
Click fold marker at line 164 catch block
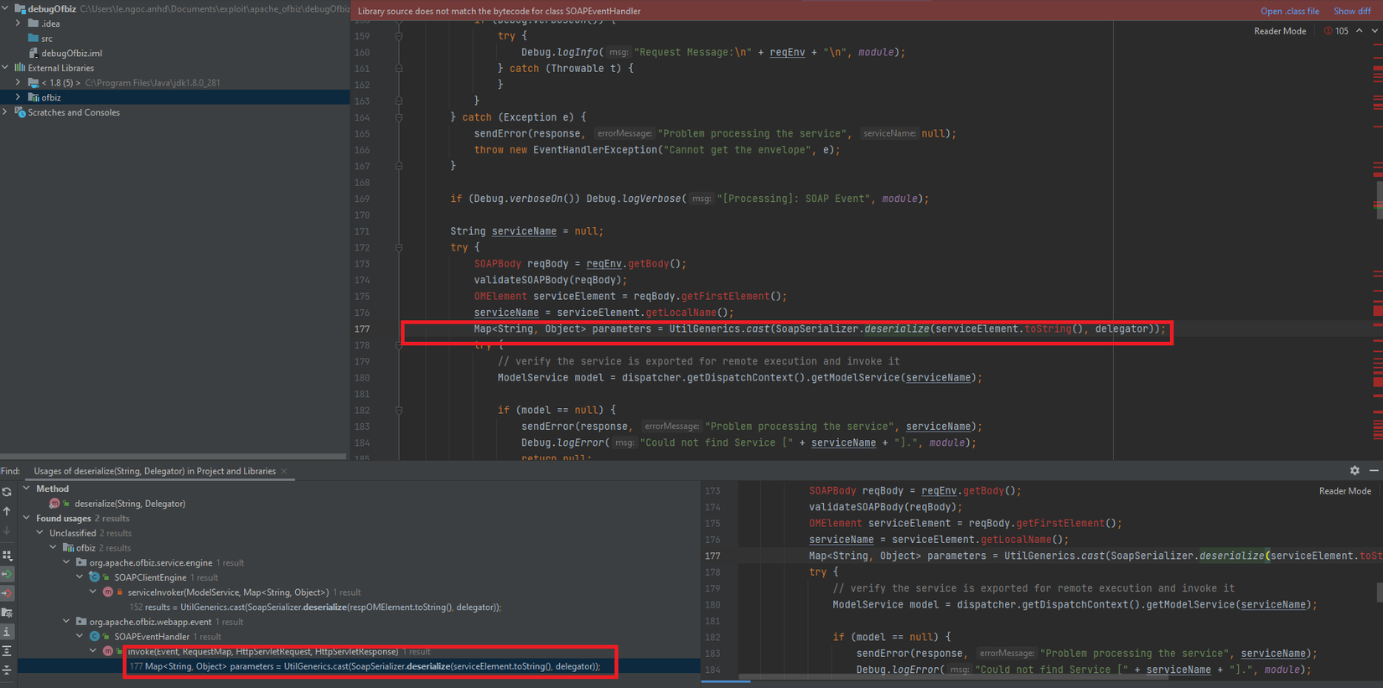(x=399, y=117)
